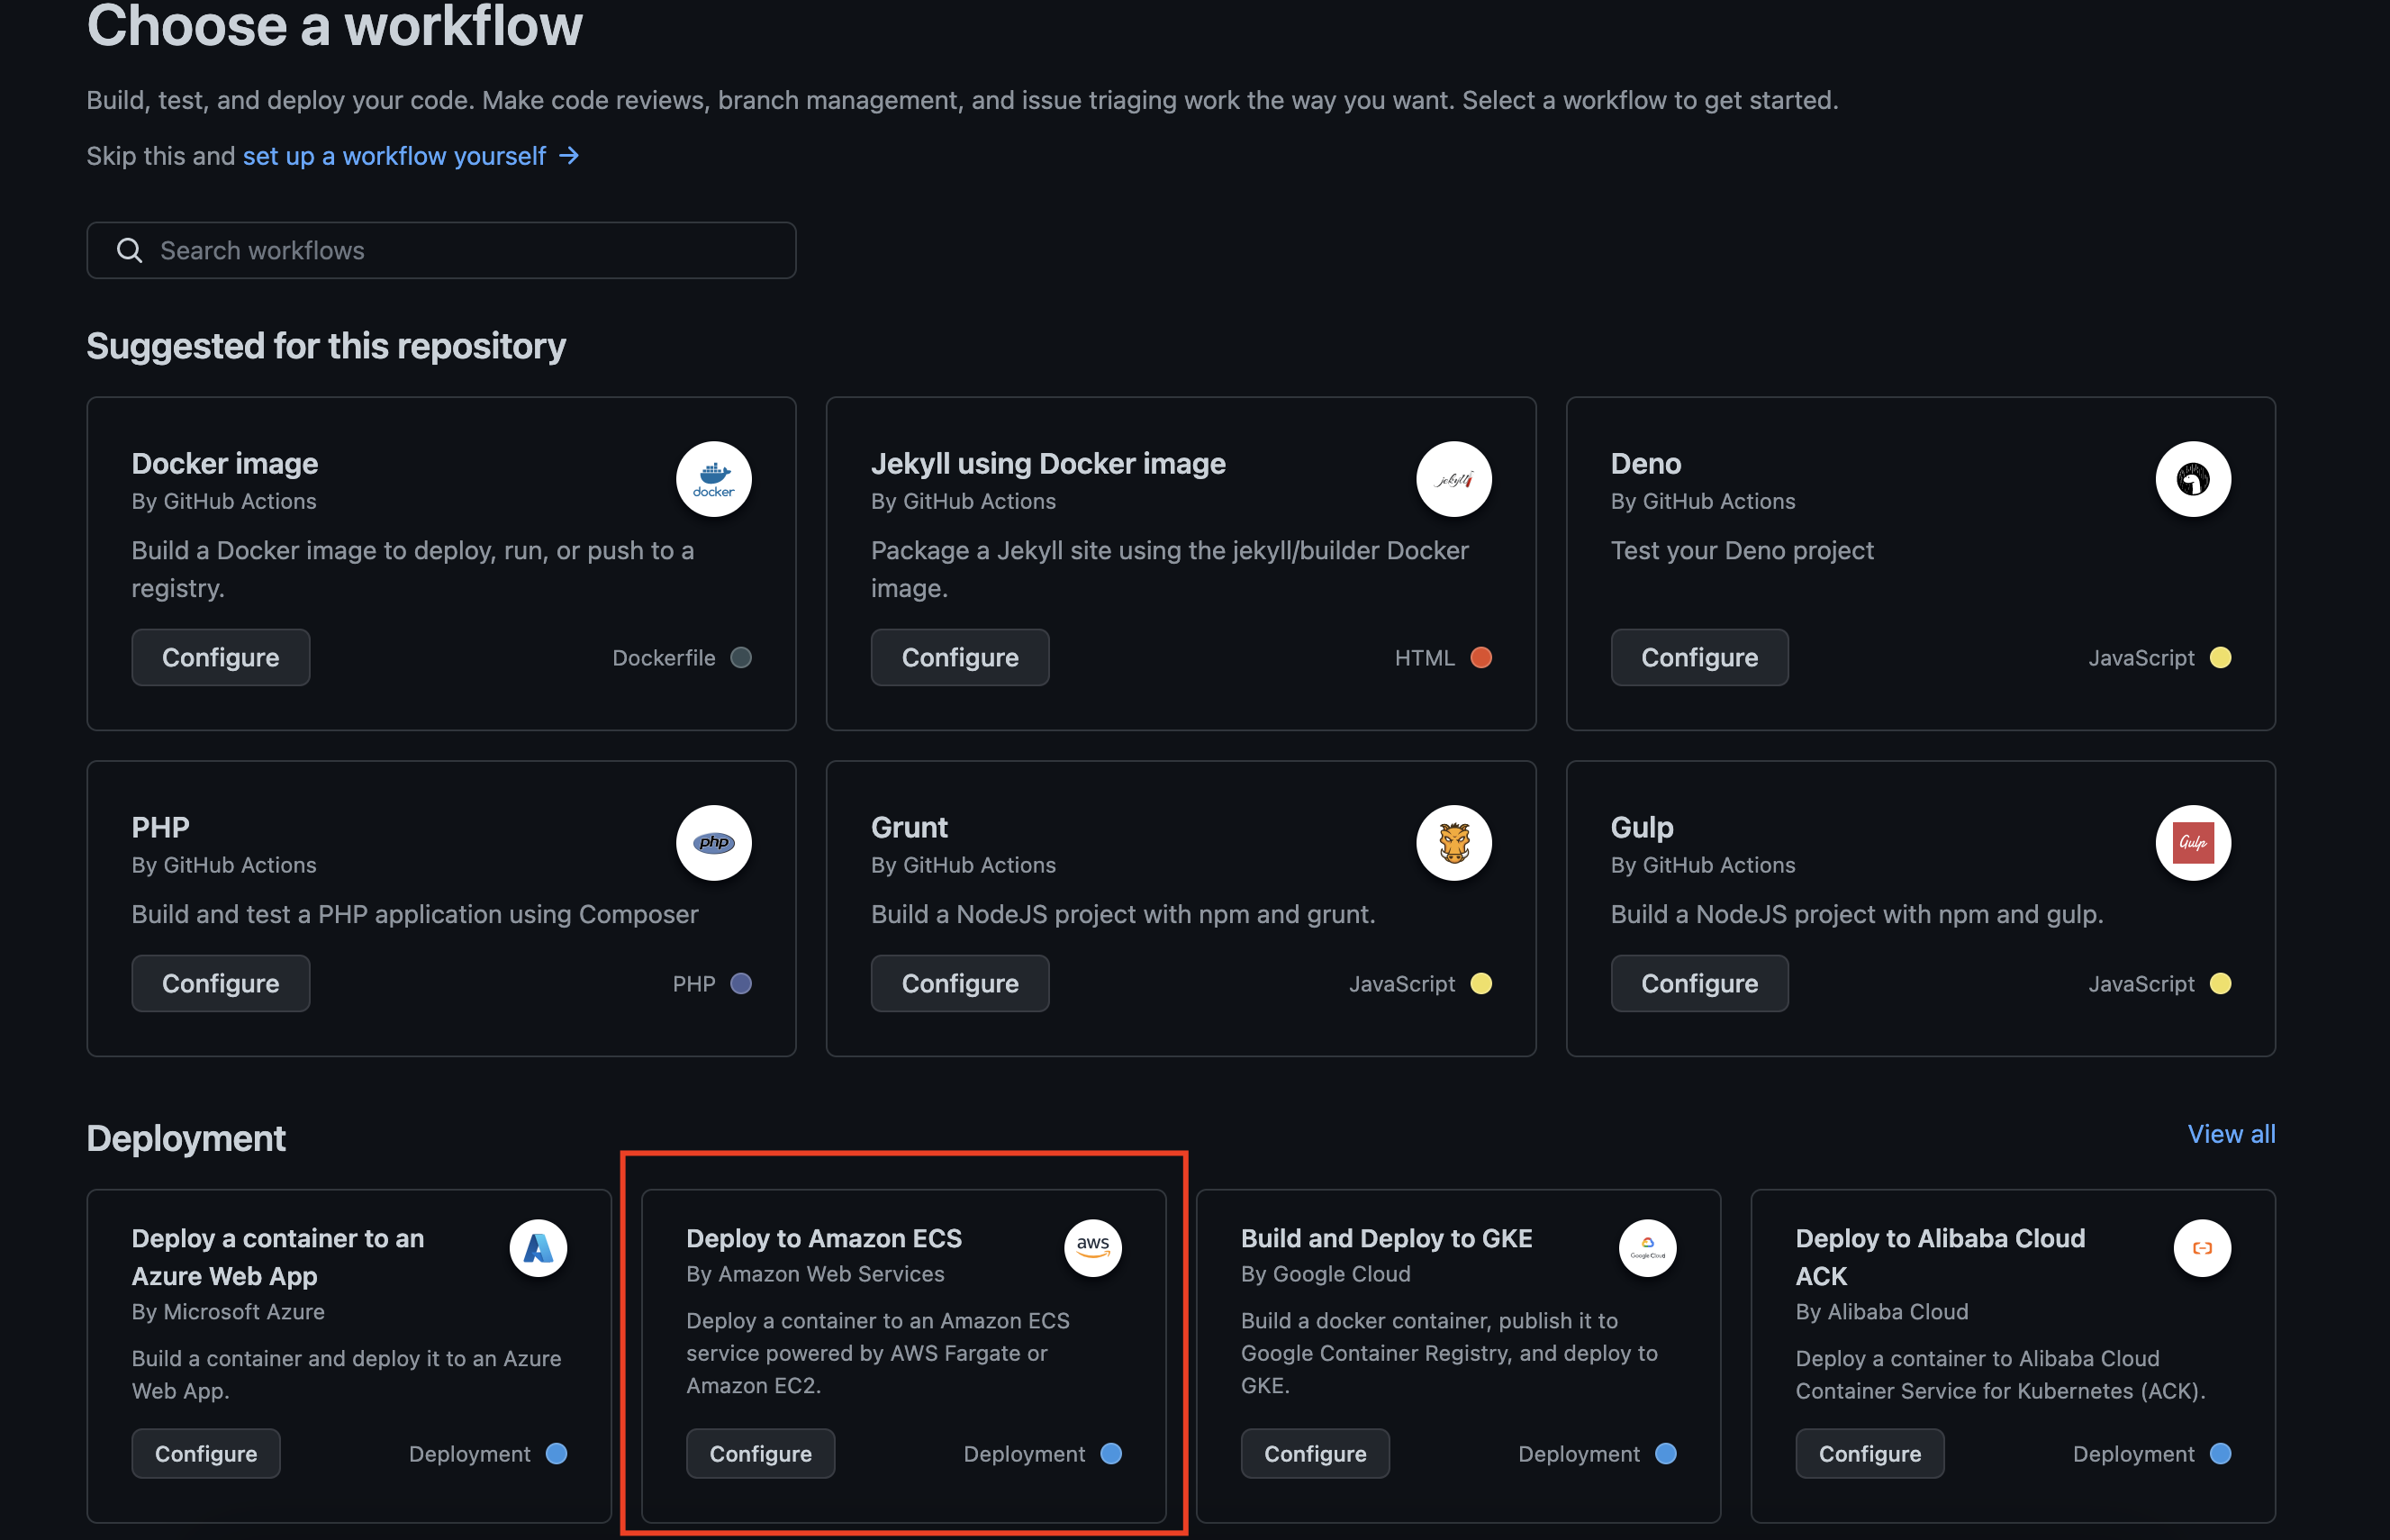The height and width of the screenshot is (1540, 2390).
Task: Click the AWS logo icon
Action: pos(1092,1247)
